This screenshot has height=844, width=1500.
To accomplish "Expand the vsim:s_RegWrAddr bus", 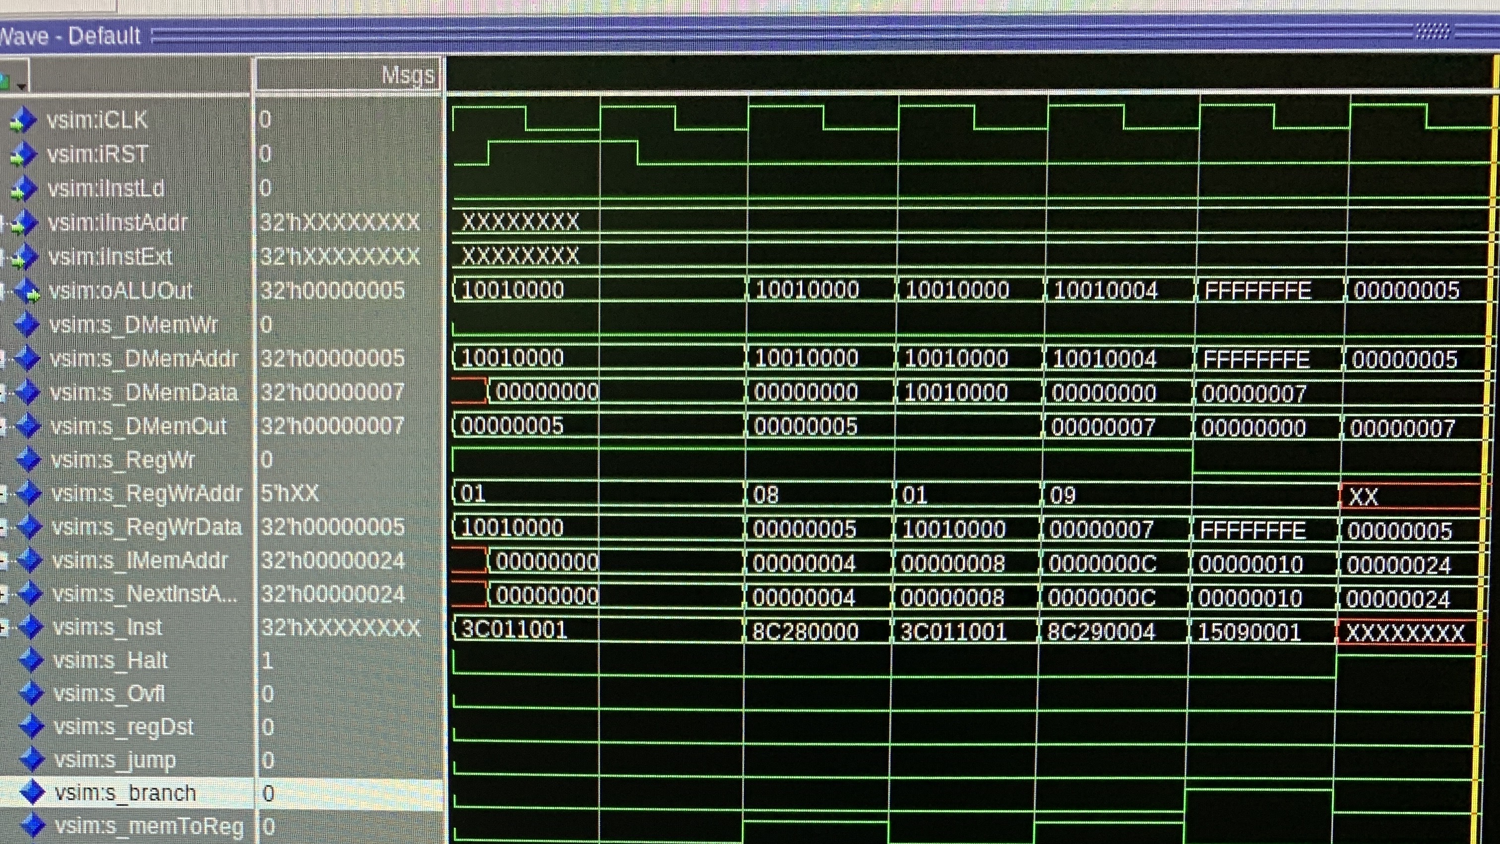I will click(x=3, y=493).
